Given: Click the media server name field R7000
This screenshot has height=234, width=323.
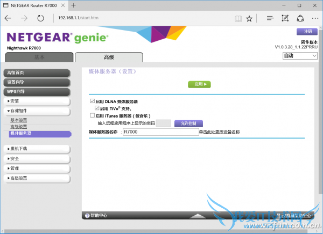Looking at the screenshot, I should coord(160,132).
